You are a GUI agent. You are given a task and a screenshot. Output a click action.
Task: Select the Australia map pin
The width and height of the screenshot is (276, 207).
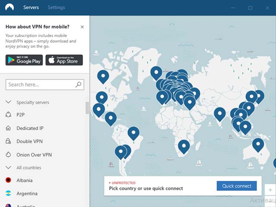tap(258, 145)
